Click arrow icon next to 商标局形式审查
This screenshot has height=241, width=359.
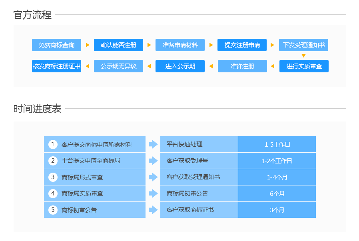pyautogui.click(x=153, y=177)
